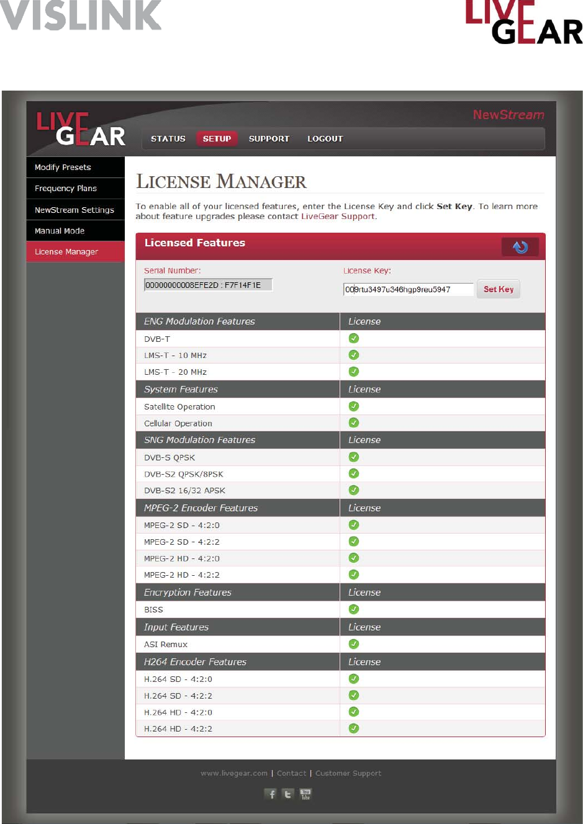Click the ASI Remux row label

(166, 644)
